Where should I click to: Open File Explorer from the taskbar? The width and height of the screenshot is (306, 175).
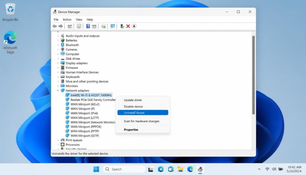click(x=180, y=169)
